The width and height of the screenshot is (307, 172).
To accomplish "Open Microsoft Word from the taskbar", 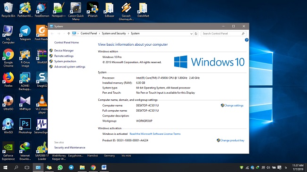I will coord(104,167).
